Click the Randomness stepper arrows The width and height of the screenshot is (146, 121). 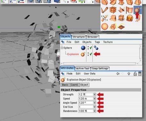coord(94,111)
